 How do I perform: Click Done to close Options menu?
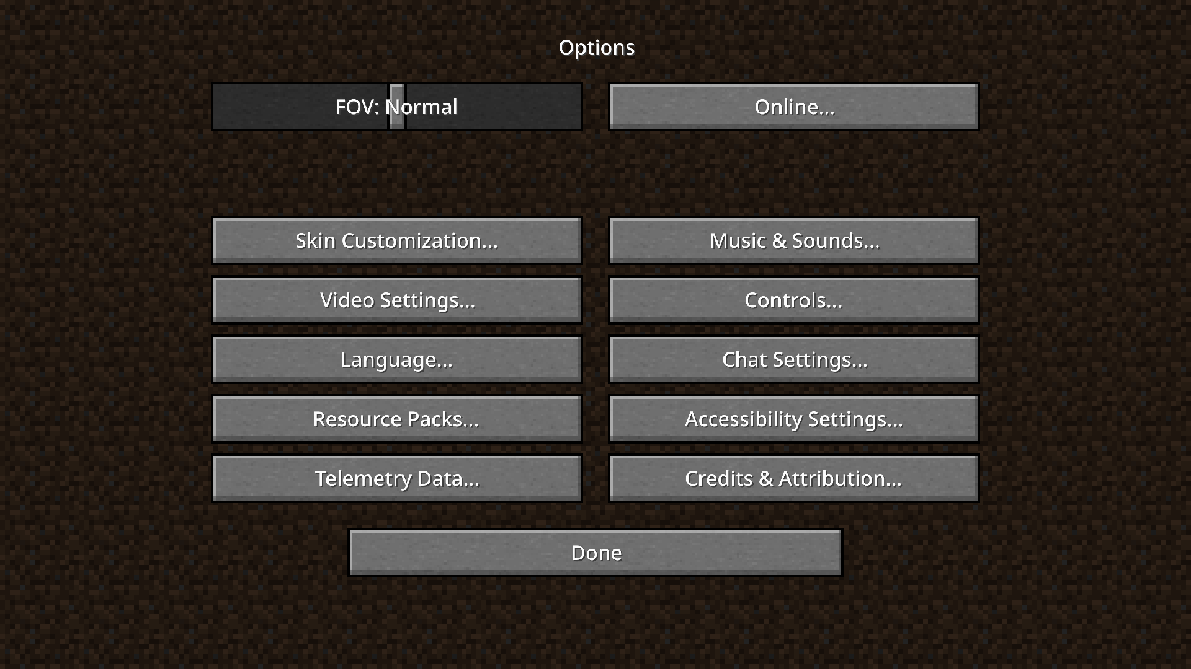click(595, 552)
